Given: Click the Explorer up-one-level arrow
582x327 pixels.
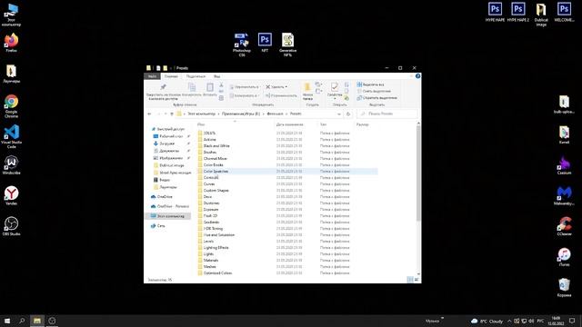Looking at the screenshot, I should [x=172, y=114].
